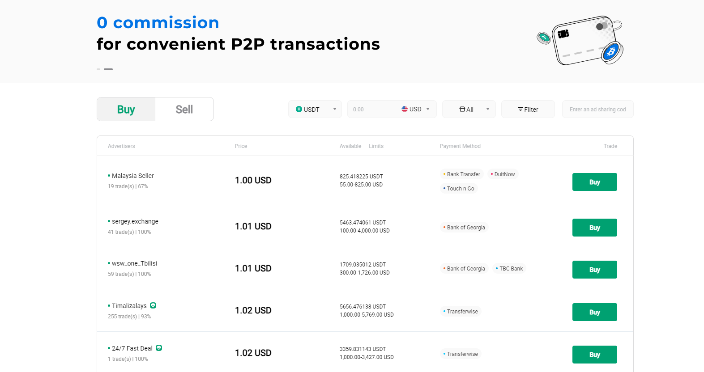Click the payment card icon beside All

[462, 109]
